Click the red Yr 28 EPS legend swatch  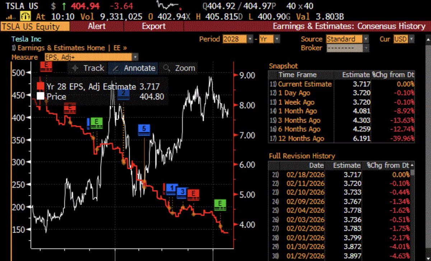pos(41,87)
